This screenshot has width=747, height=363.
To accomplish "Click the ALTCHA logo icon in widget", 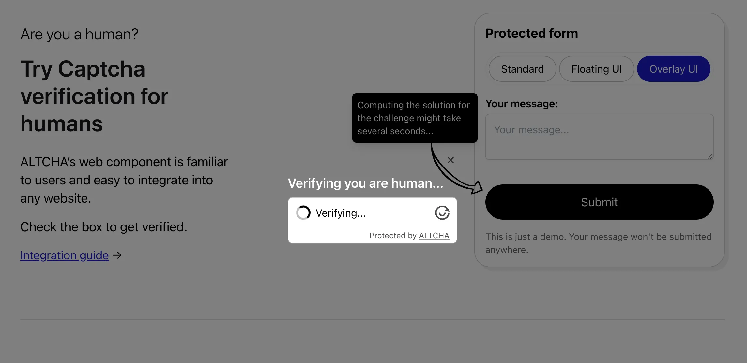I will [442, 213].
